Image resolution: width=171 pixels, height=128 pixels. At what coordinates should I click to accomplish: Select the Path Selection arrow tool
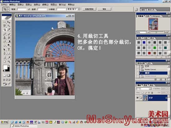pos(4,50)
